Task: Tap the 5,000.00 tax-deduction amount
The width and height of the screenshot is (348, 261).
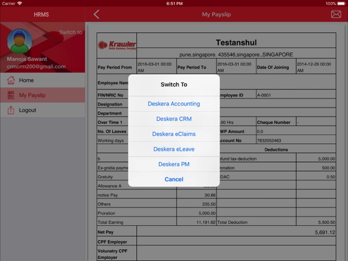Action: 326,159
